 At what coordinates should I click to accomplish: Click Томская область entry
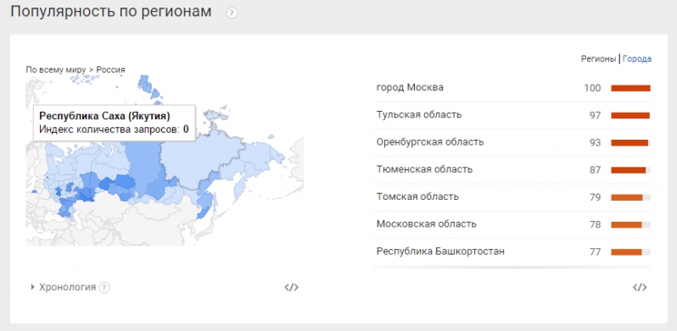pos(512,197)
